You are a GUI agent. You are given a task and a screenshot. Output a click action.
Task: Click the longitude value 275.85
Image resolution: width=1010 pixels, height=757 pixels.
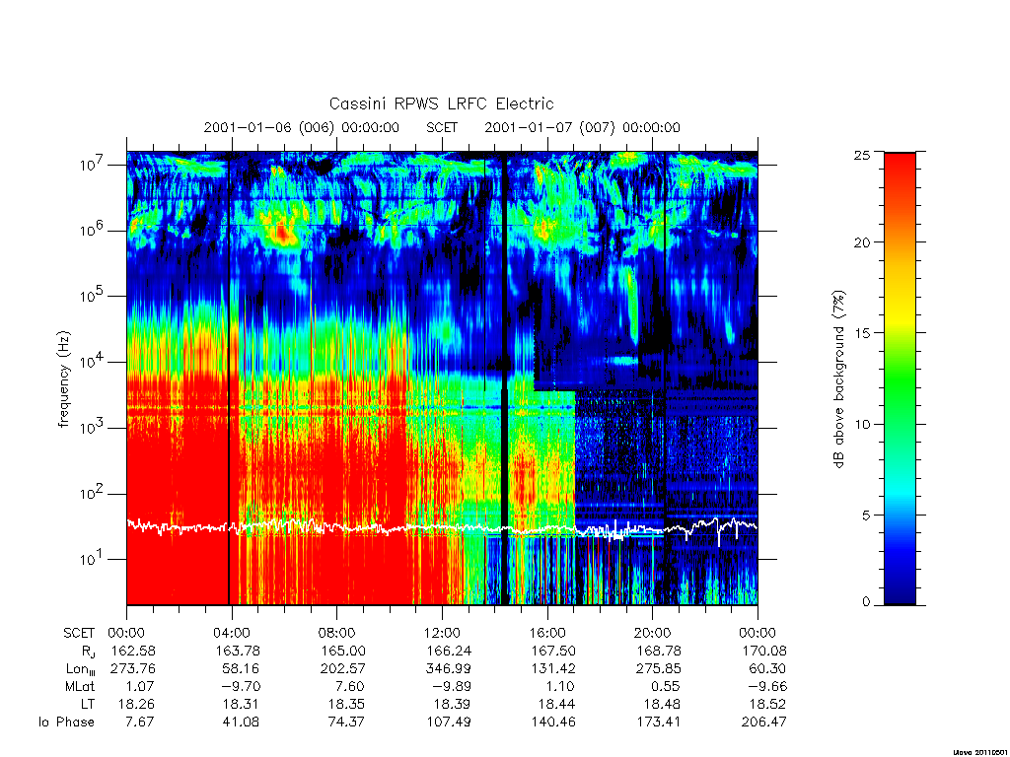(658, 669)
